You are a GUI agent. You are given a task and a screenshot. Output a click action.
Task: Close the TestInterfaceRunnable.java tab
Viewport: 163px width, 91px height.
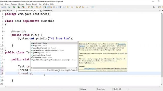click(38, 11)
